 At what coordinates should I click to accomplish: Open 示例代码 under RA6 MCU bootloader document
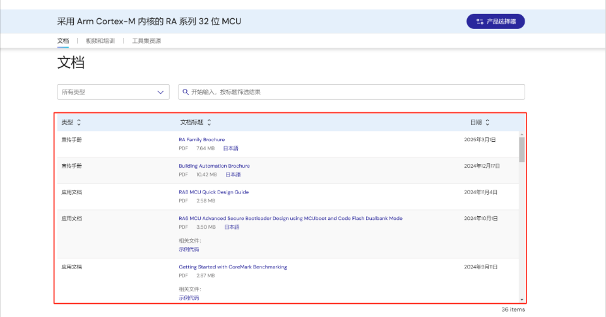click(189, 250)
